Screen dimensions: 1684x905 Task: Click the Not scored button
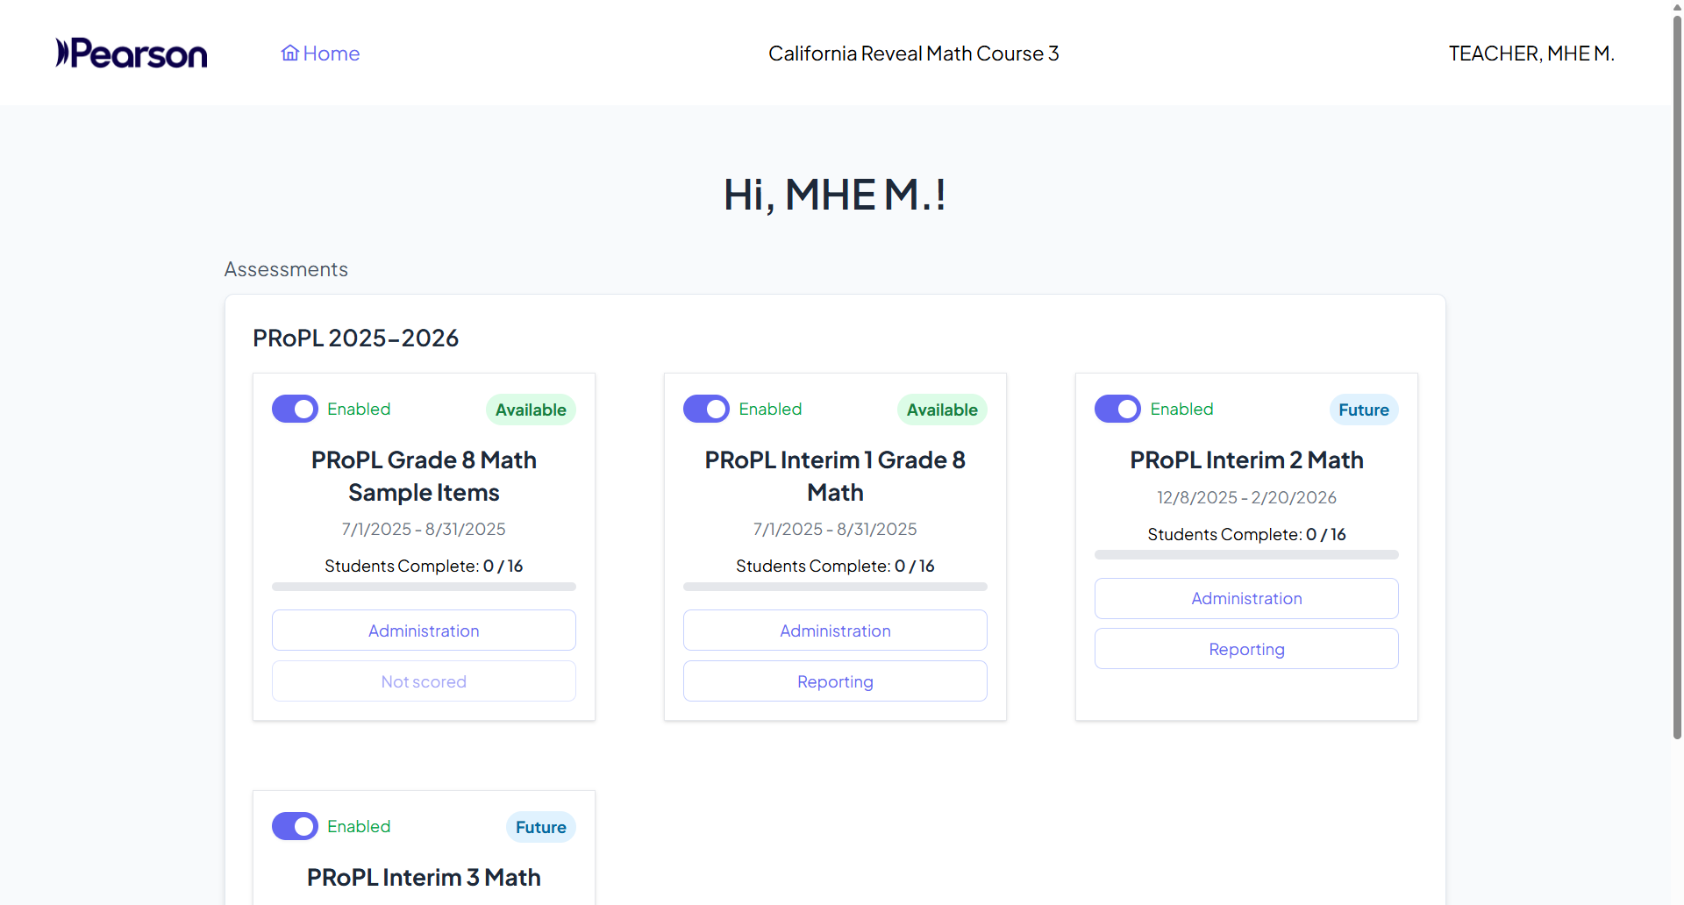(x=424, y=681)
